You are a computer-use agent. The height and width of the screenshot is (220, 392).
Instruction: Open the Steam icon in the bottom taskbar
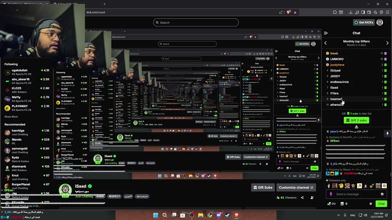(x=228, y=215)
